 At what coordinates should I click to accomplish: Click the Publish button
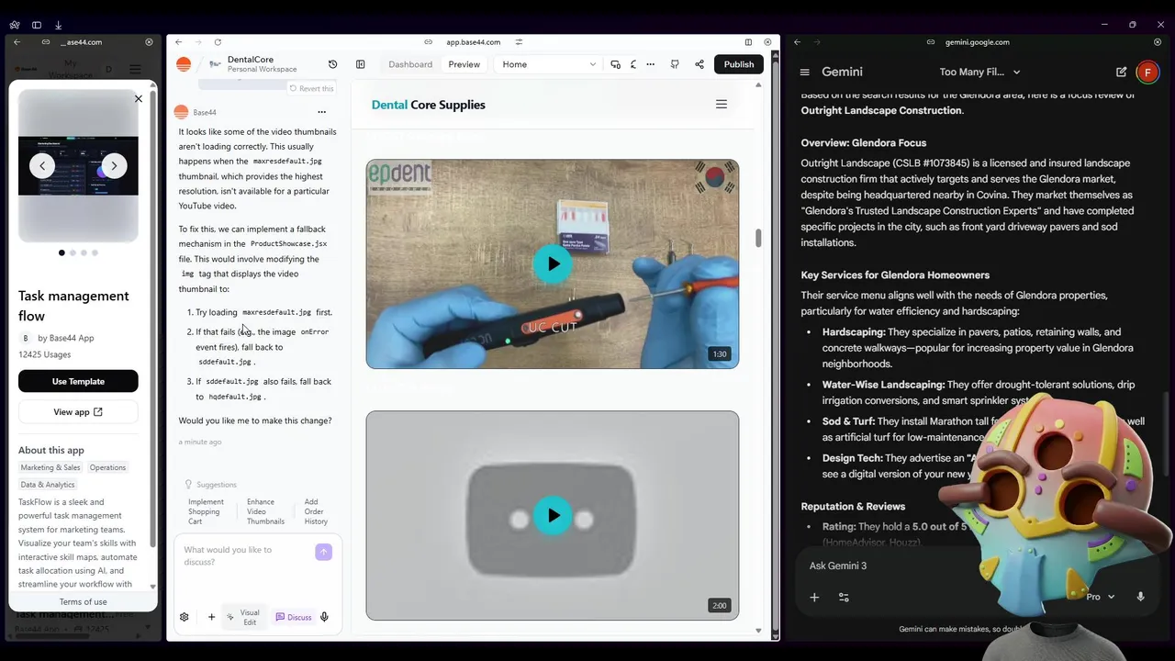pyautogui.click(x=739, y=64)
